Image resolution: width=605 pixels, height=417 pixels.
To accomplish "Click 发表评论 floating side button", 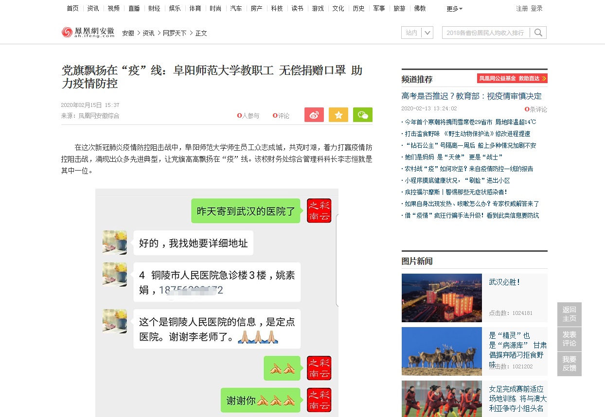I will click(x=569, y=339).
